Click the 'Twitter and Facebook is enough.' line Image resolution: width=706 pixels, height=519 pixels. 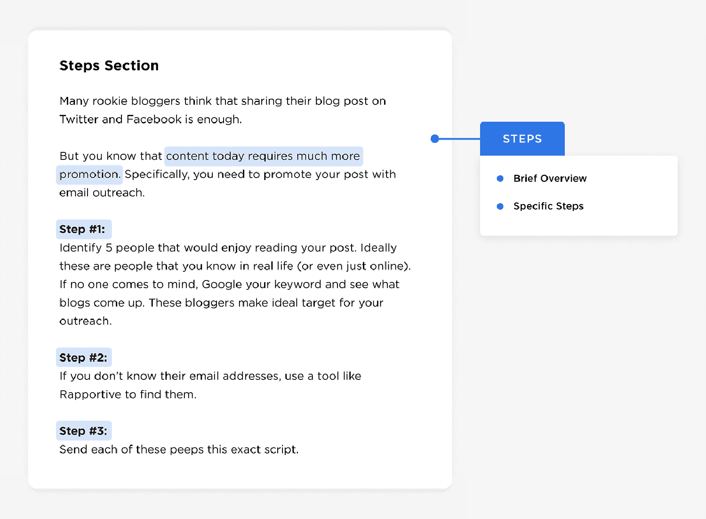click(x=151, y=119)
